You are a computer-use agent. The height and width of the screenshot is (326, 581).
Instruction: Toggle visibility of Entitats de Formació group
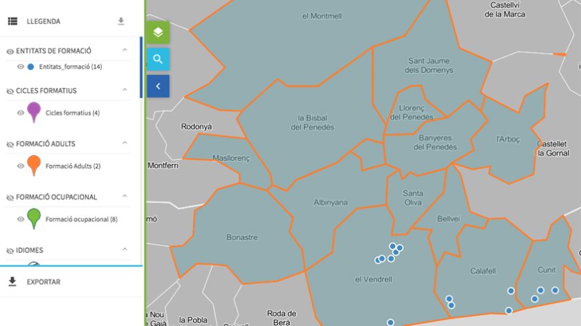pos(10,51)
